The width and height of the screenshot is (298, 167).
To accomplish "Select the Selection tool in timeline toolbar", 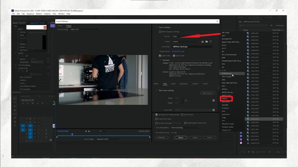I will point(15,99).
